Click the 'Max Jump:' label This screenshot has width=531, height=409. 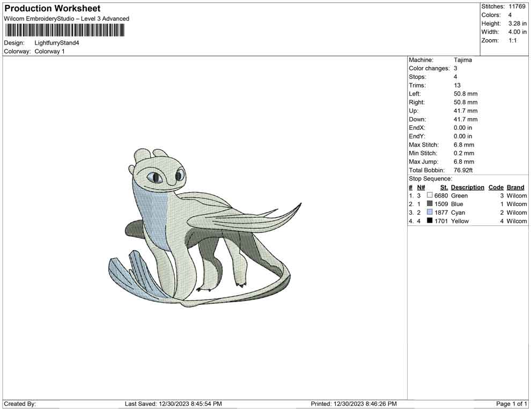click(423, 162)
